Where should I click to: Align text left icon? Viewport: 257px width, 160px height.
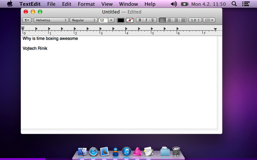coord(162,20)
